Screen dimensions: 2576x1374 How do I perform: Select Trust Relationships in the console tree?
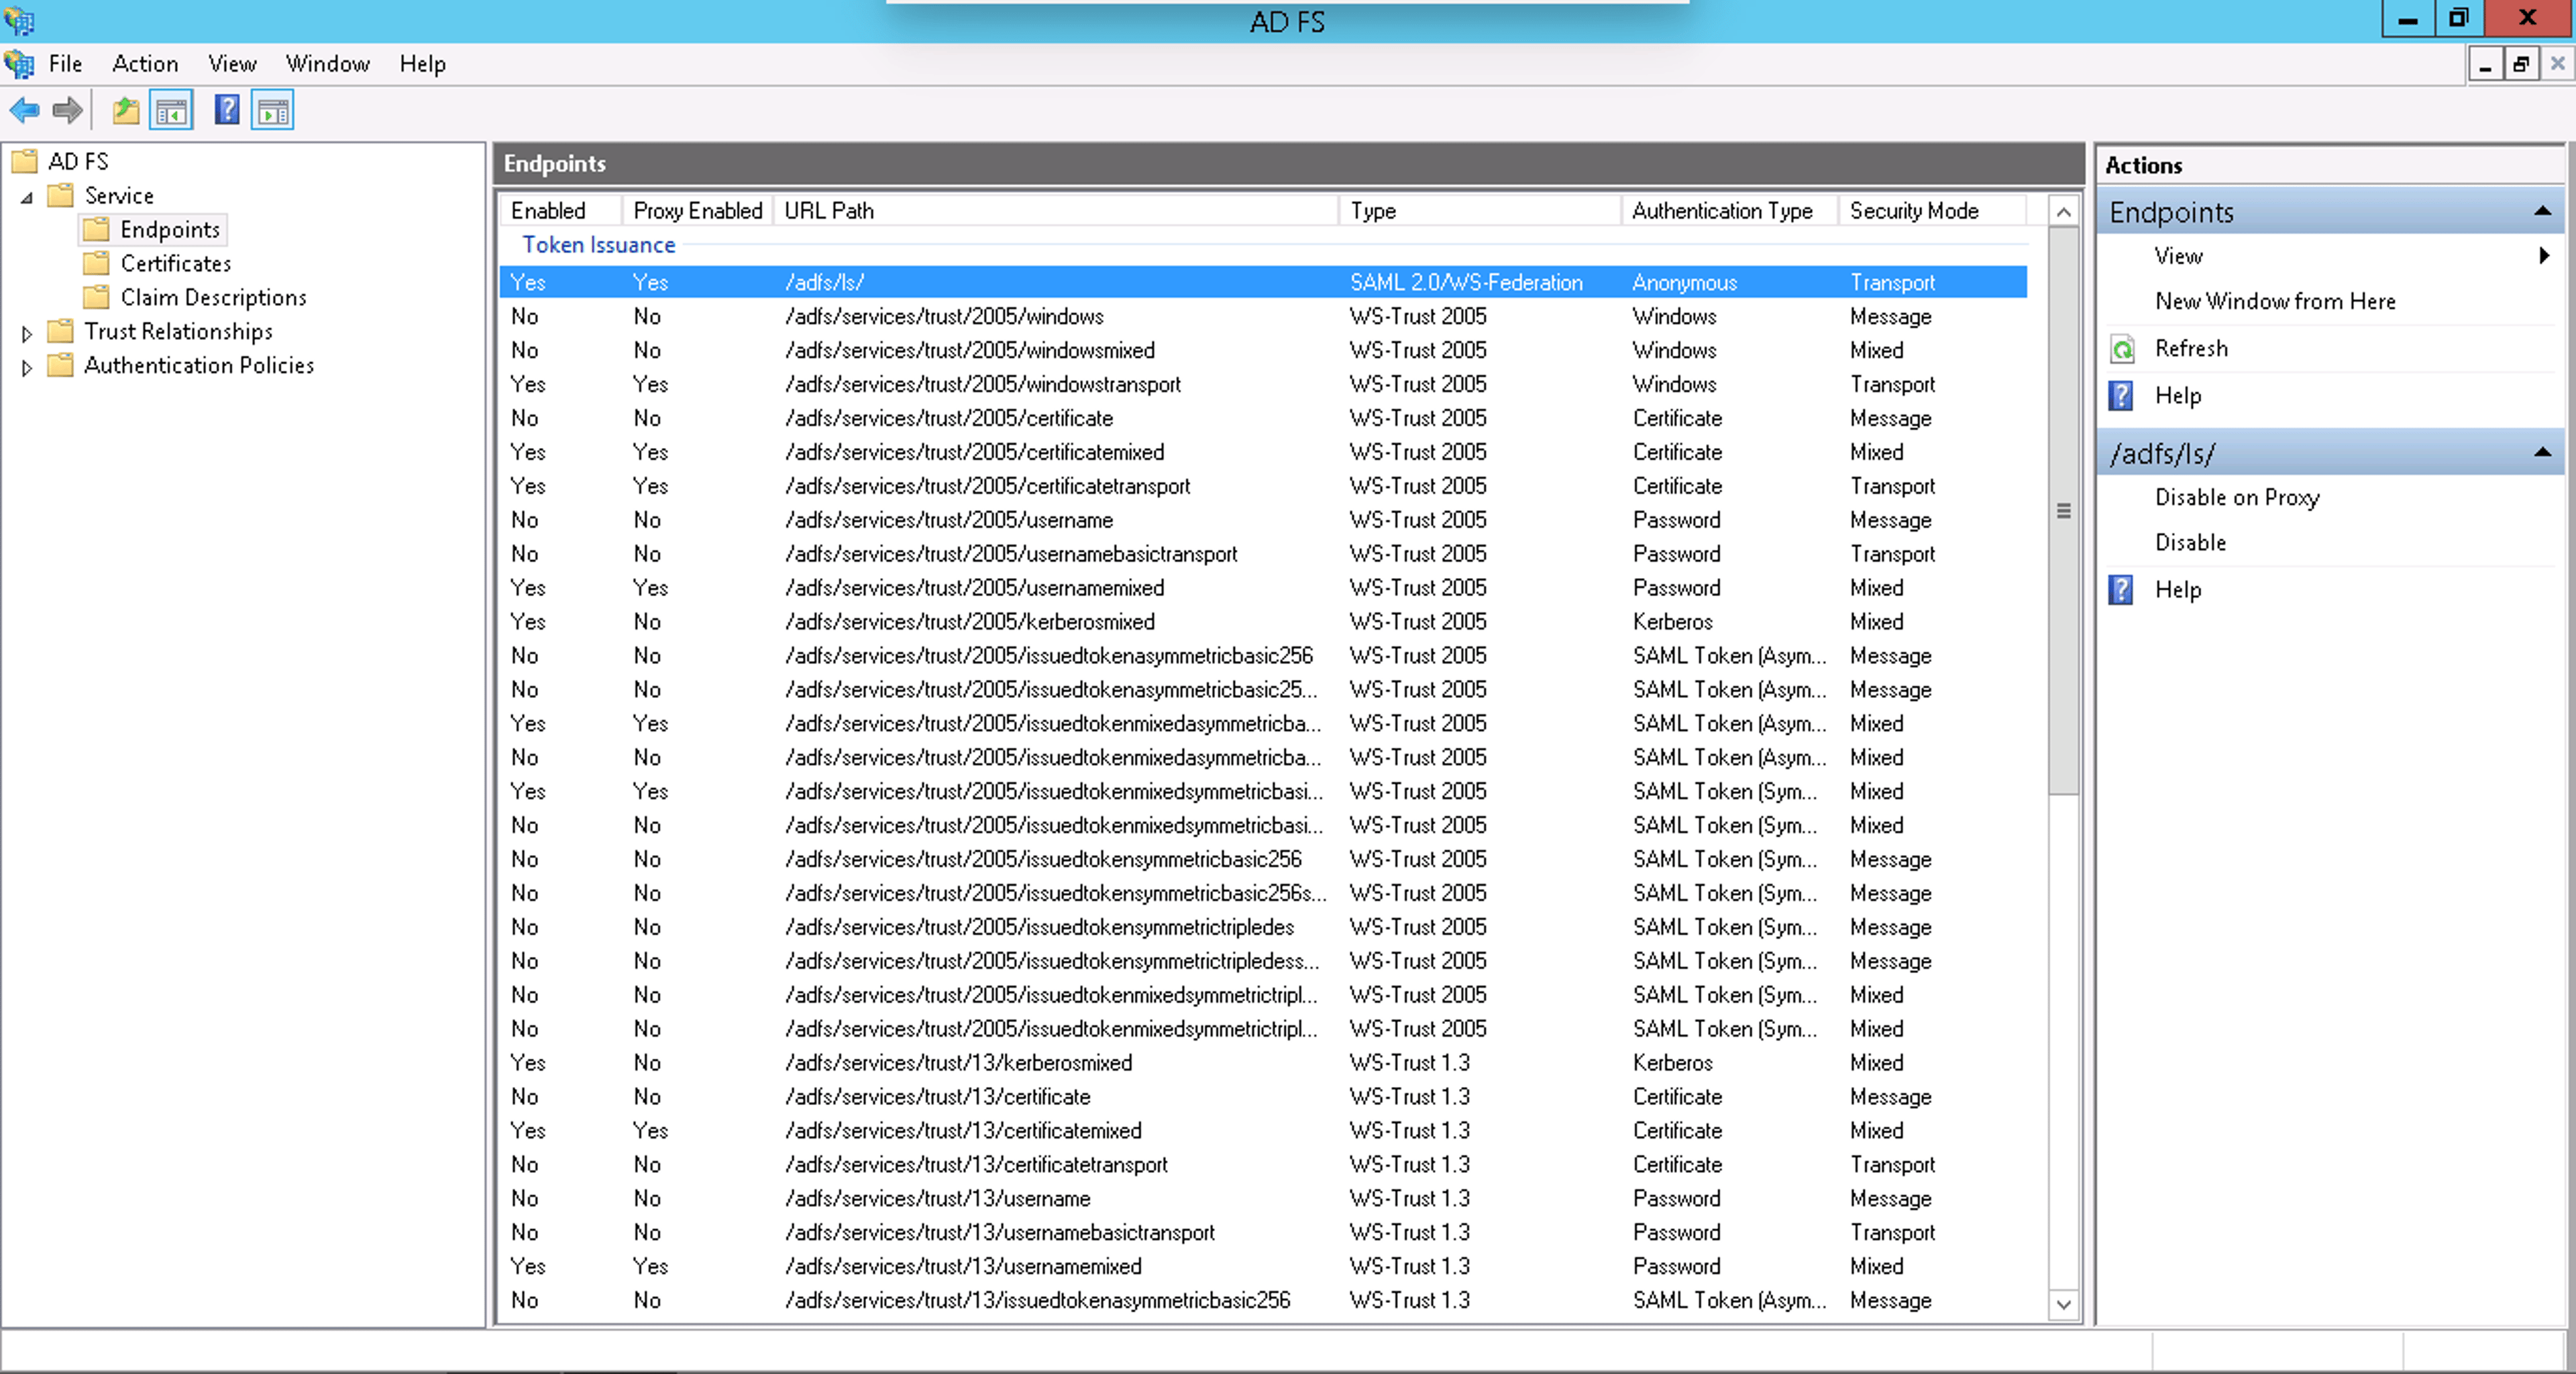point(178,332)
